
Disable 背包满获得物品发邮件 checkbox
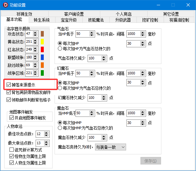click(9, 92)
